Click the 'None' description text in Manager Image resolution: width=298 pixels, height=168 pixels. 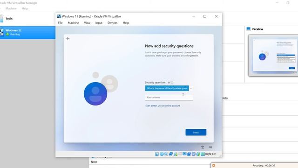coord(94,162)
